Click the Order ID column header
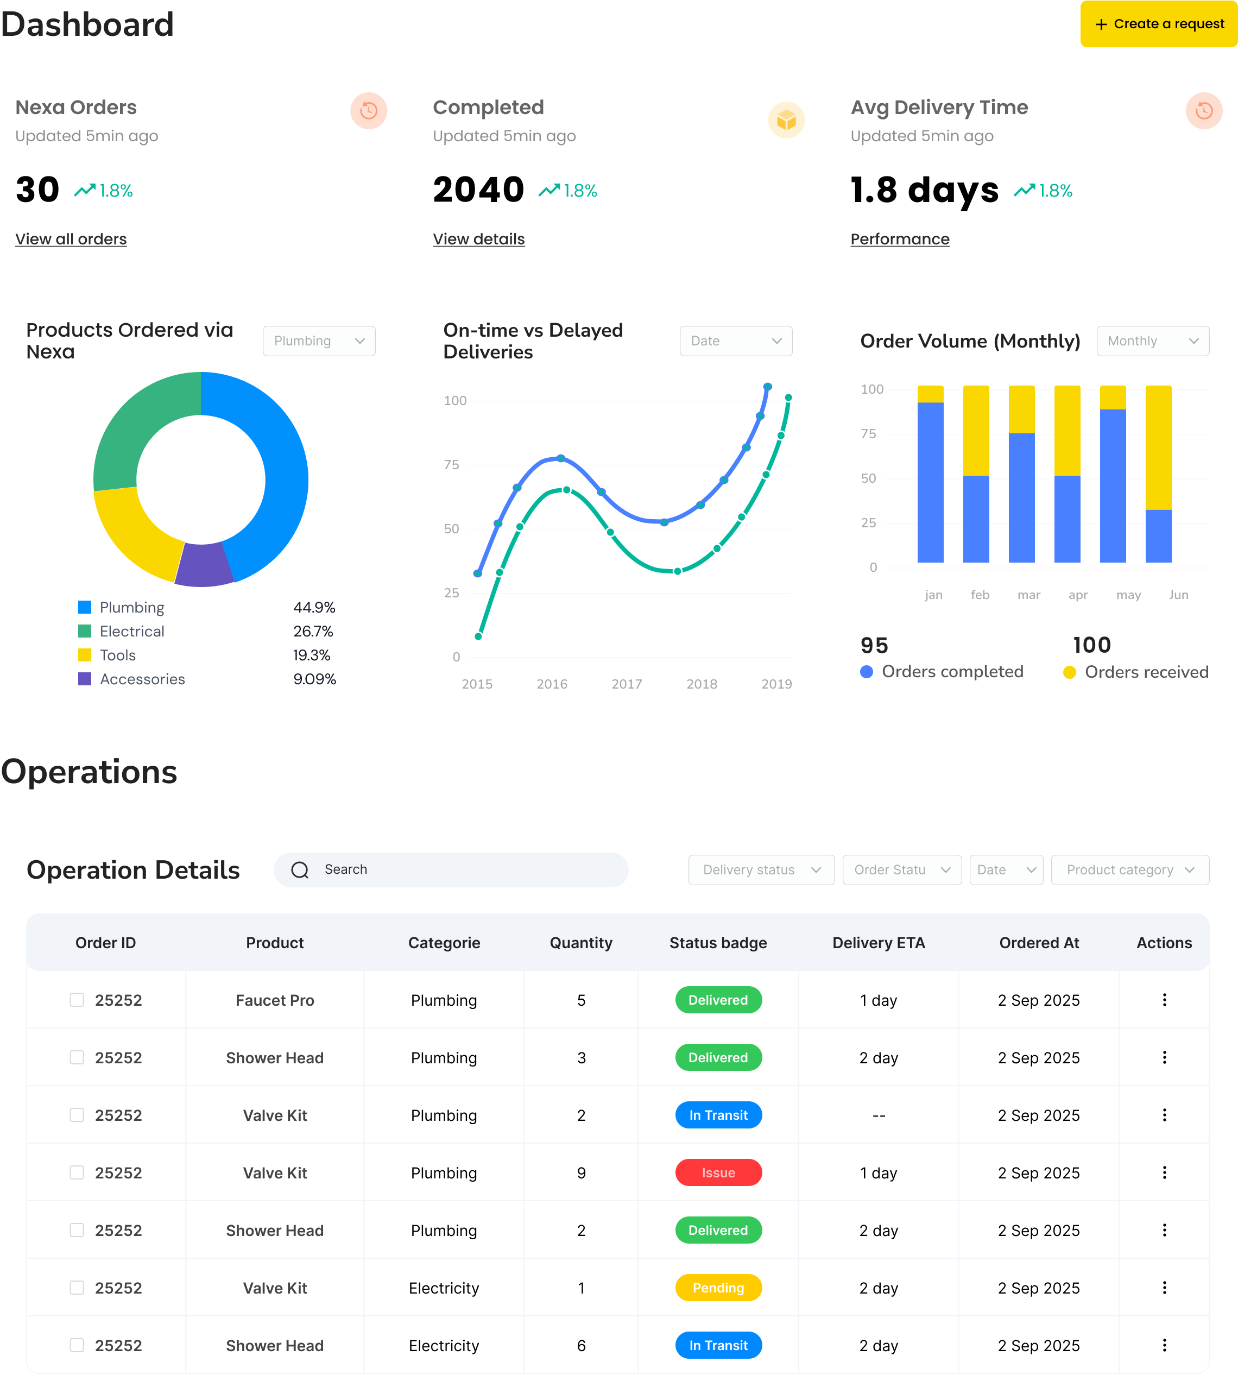This screenshot has width=1238, height=1400. (x=105, y=942)
